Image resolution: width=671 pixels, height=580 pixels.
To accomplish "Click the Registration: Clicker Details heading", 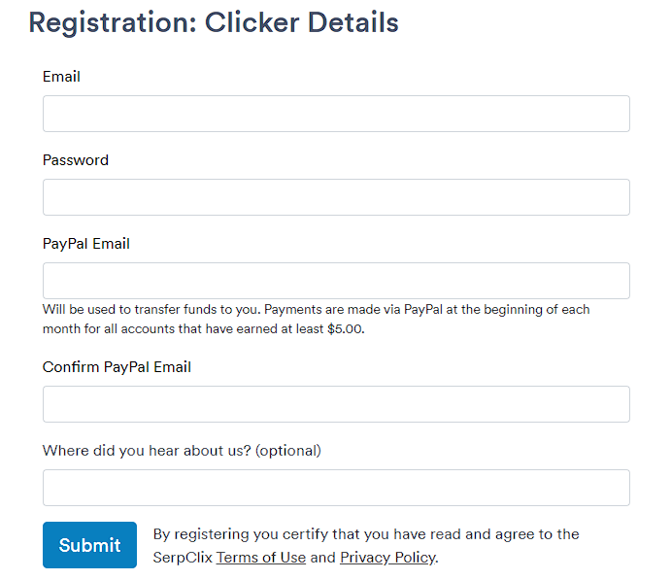I will coord(214,22).
